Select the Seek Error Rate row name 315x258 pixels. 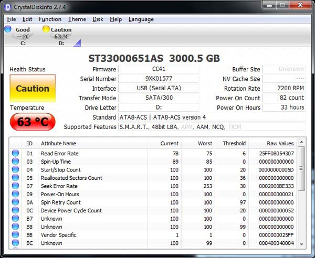pyautogui.click(x=59, y=186)
